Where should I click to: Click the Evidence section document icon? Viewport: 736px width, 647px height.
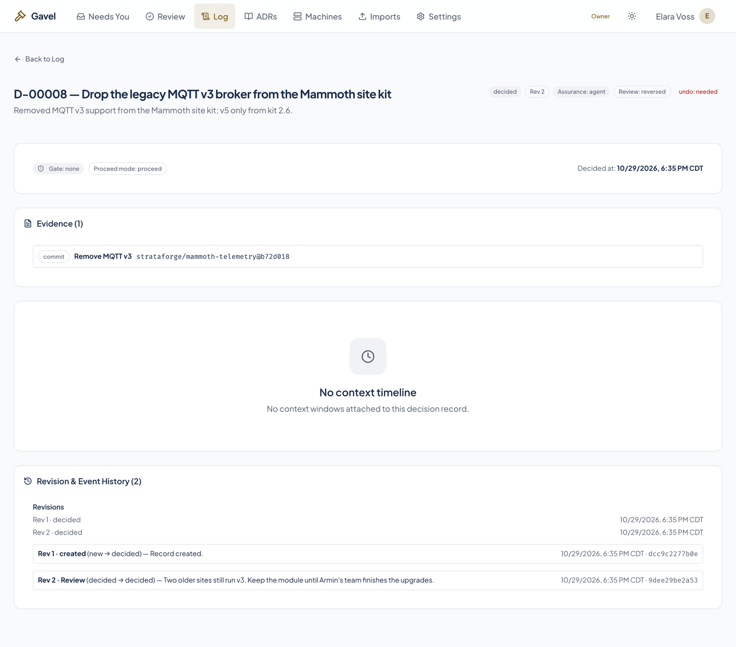[28, 223]
